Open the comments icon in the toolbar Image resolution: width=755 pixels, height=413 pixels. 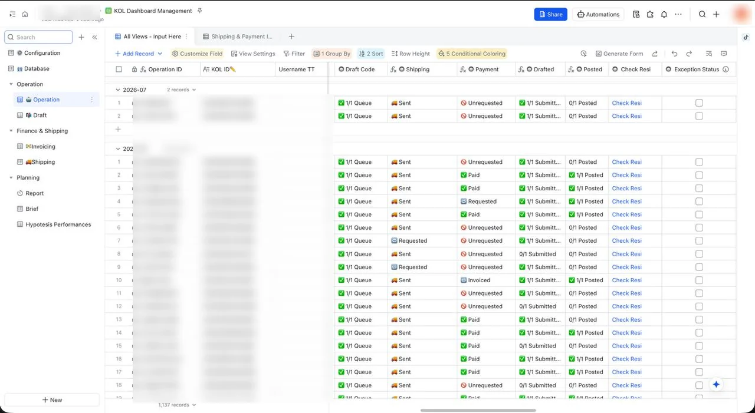724,54
